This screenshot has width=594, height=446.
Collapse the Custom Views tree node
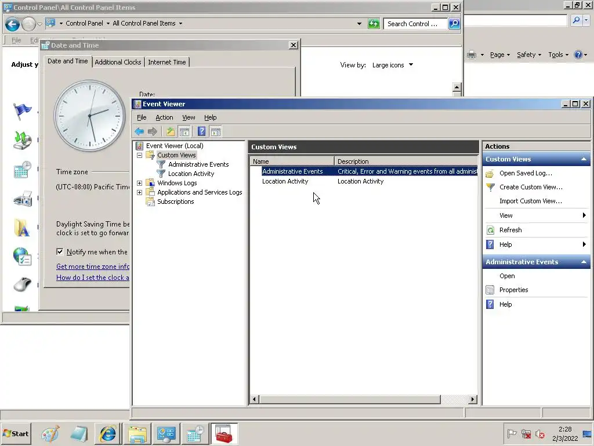tap(139, 155)
